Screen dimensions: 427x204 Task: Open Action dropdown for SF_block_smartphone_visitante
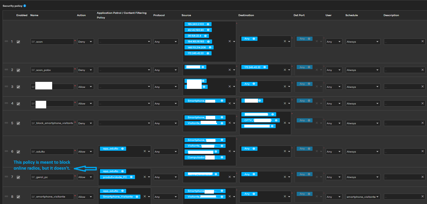tap(86, 123)
